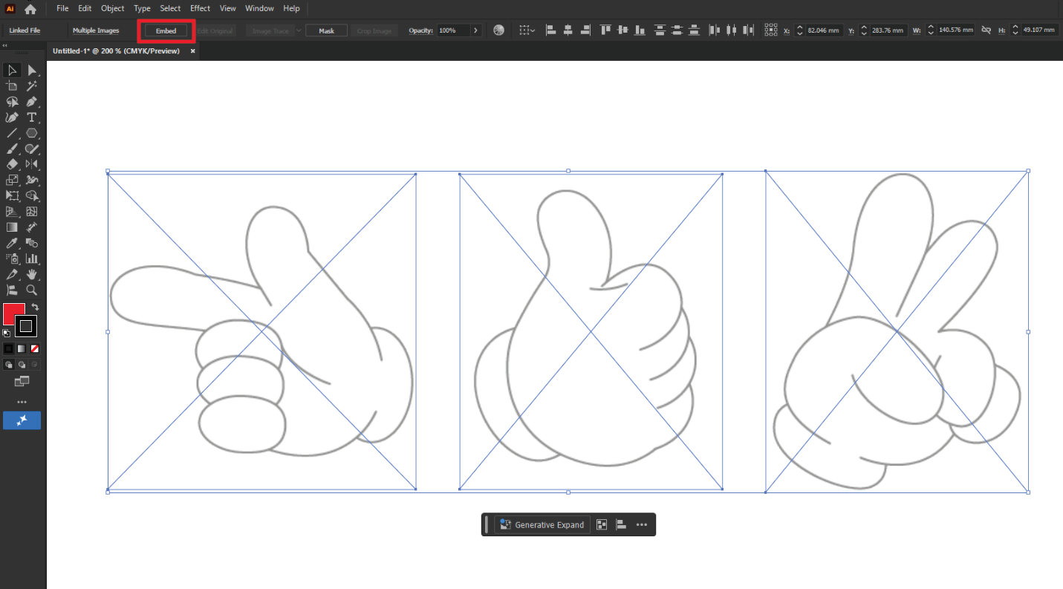Click the X position stepper
The image size is (1063, 589).
pyautogui.click(x=799, y=30)
